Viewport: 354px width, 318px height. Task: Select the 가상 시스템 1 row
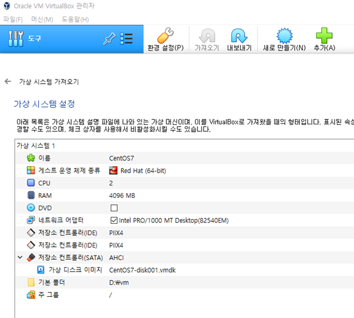185,146
